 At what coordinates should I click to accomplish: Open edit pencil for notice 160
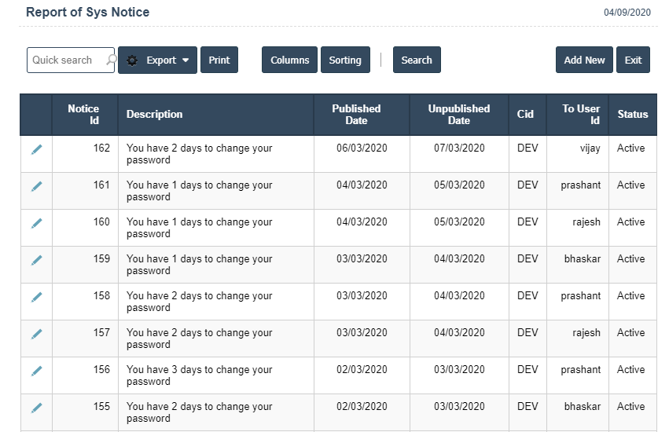click(x=37, y=223)
